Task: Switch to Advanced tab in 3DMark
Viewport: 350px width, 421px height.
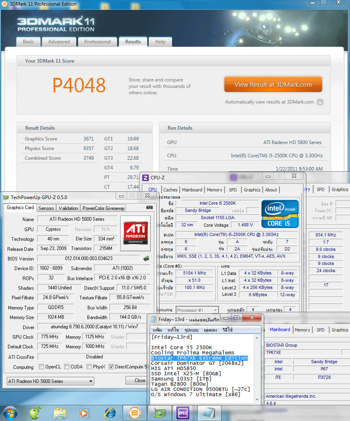Action: click(x=59, y=42)
